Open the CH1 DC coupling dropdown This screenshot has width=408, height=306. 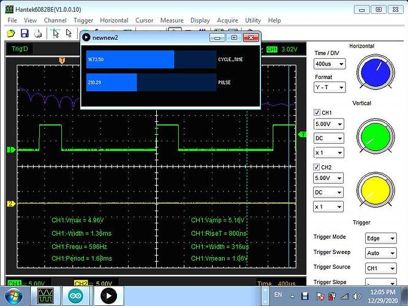click(328, 138)
